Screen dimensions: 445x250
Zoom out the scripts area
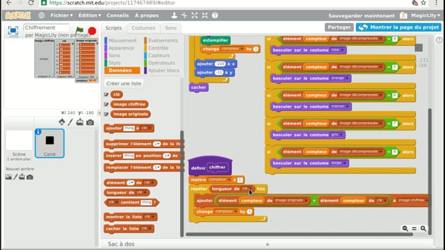tap(405, 228)
